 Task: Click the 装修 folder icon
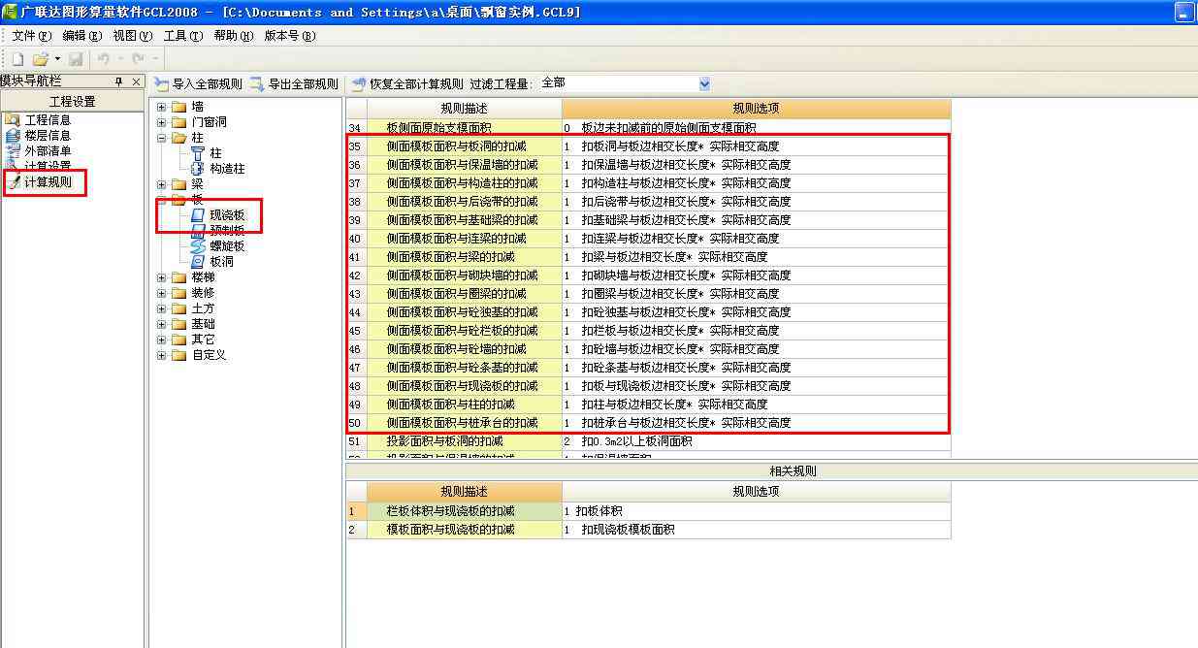click(x=178, y=293)
